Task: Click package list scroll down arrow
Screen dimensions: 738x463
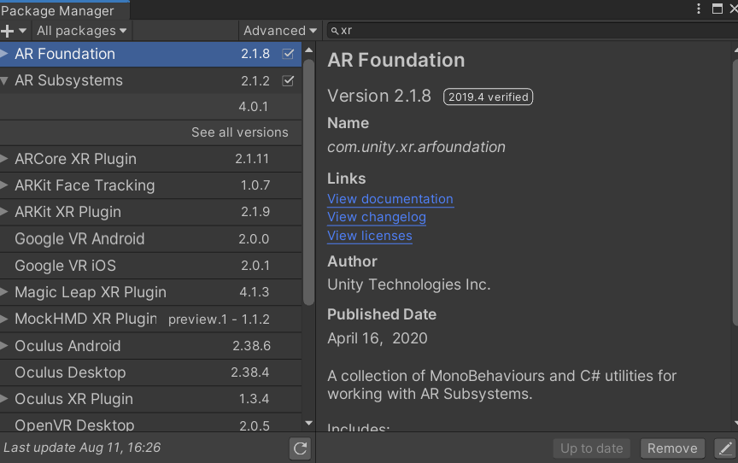Action: point(308,423)
